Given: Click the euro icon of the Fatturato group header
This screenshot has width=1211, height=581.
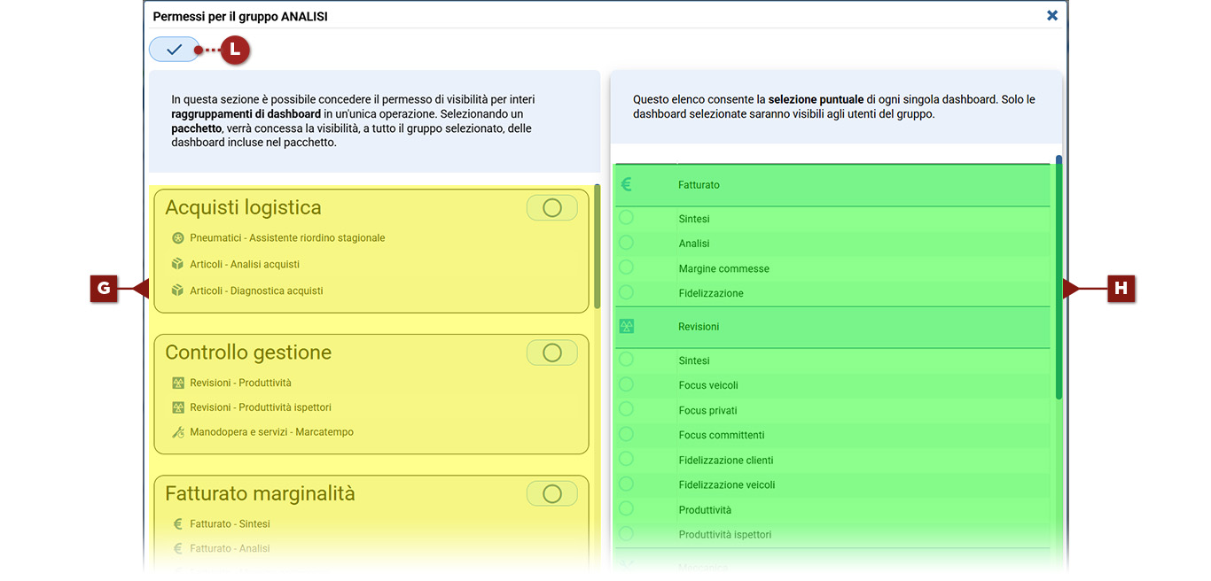Looking at the screenshot, I should pos(626,185).
